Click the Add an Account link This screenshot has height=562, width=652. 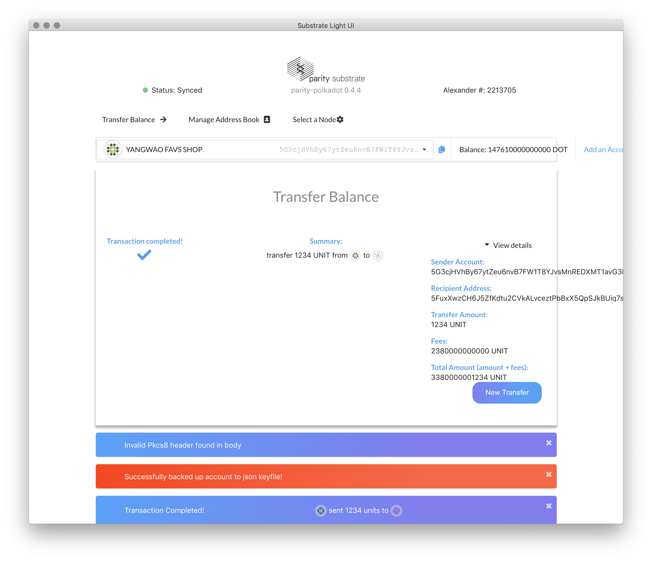pyautogui.click(x=603, y=150)
